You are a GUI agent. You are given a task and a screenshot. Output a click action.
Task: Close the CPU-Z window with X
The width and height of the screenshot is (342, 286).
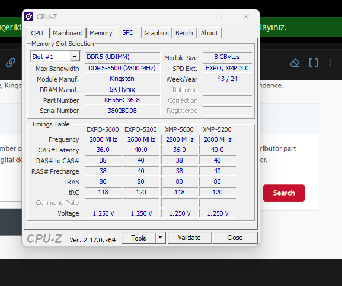click(246, 17)
